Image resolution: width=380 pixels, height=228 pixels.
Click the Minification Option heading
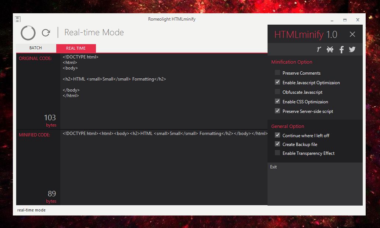point(291,62)
